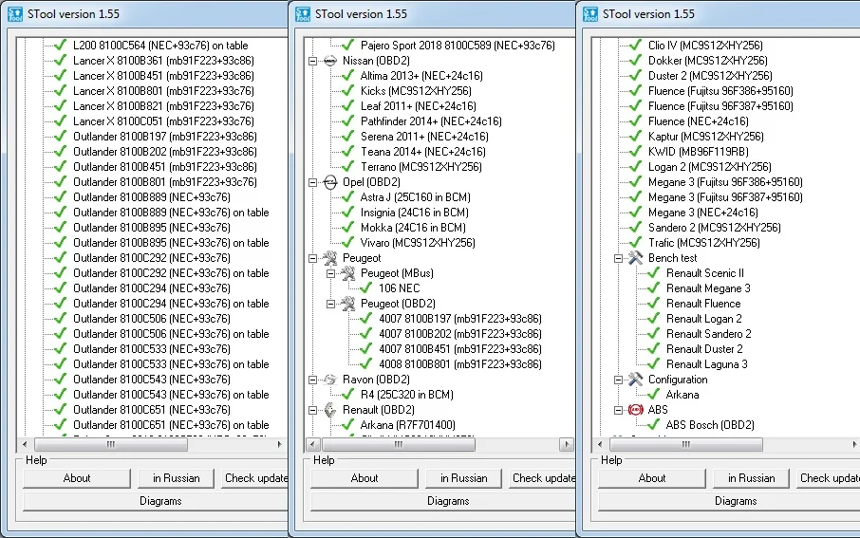
Task: Click green check icon beside ABS Bosch (OBD2)
Action: point(653,424)
